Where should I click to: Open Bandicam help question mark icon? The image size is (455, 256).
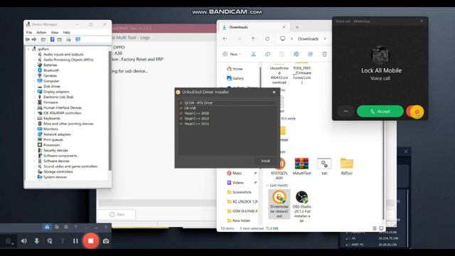[x=76, y=228]
